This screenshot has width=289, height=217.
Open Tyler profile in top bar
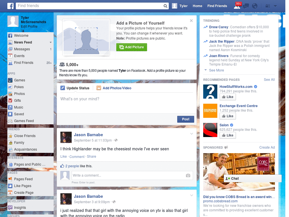(x=180, y=6)
